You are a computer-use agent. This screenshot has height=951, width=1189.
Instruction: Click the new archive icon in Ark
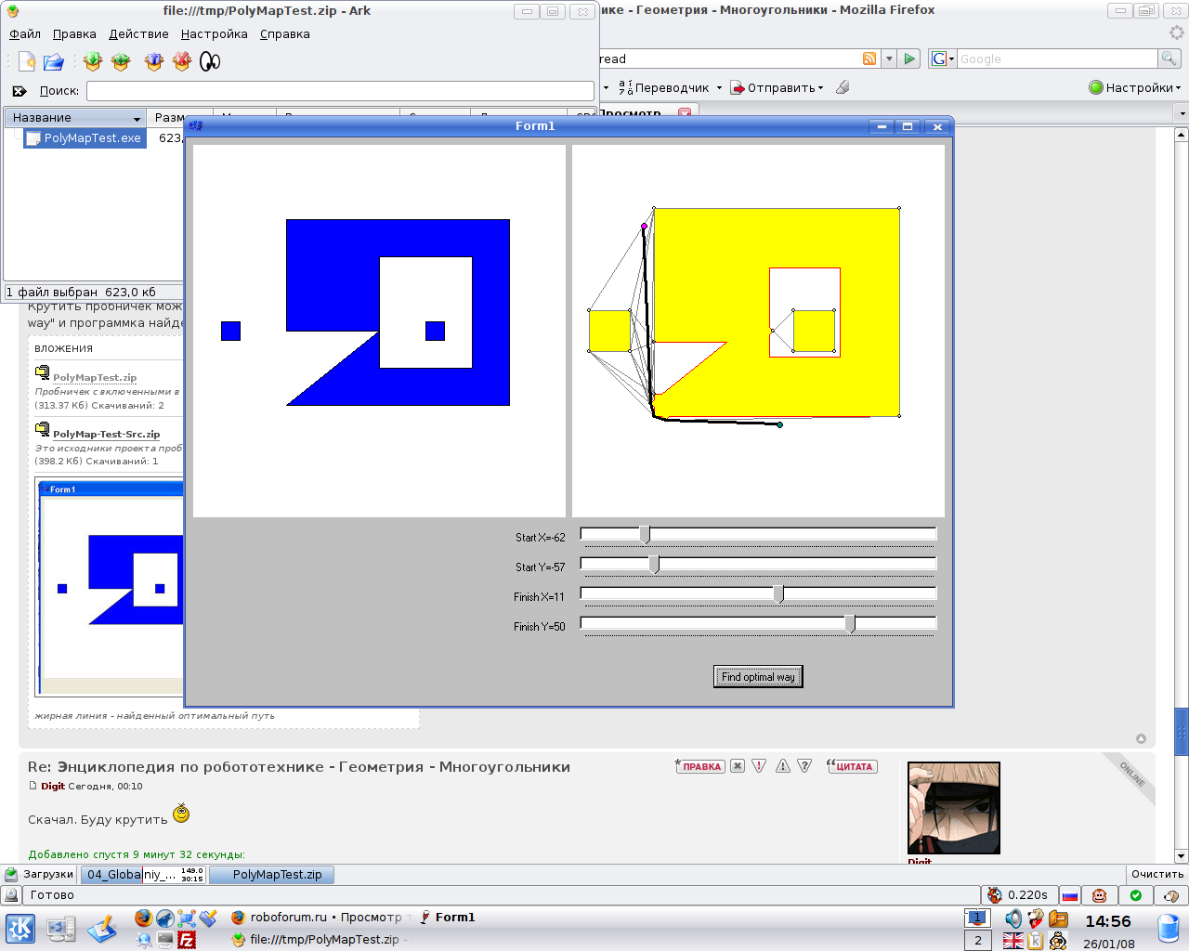(27, 61)
